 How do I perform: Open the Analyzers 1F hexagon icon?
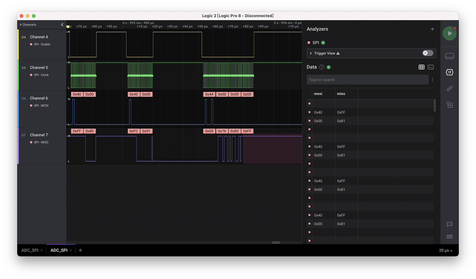coord(449,72)
